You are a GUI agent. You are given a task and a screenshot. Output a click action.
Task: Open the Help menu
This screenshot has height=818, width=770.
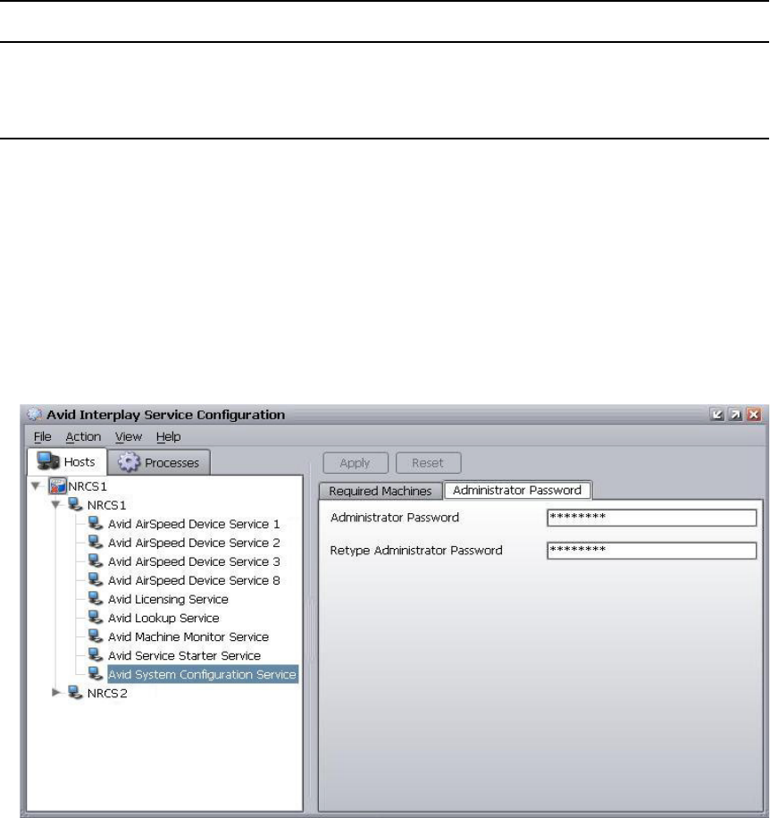169,436
